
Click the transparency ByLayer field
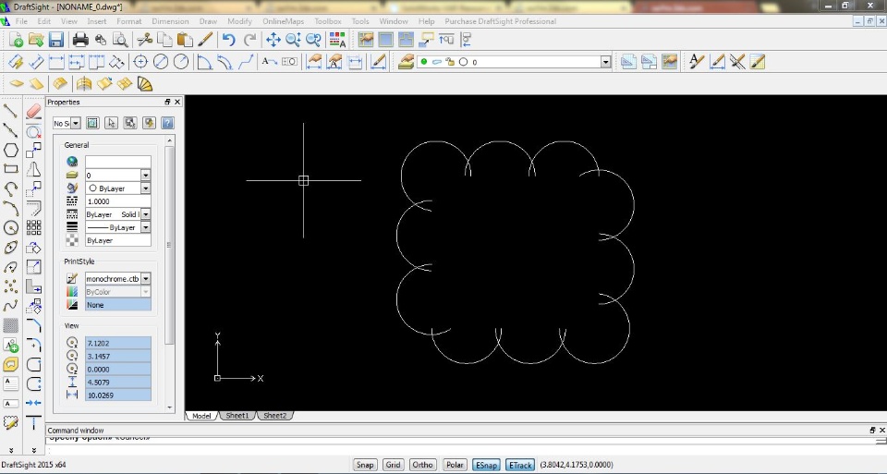point(117,240)
